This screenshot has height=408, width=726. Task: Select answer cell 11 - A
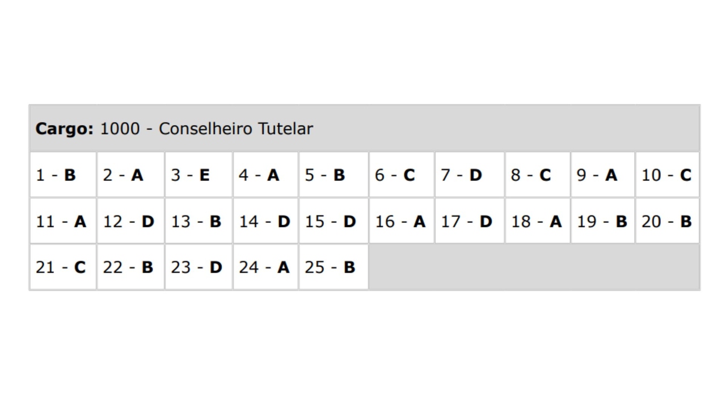(x=62, y=221)
